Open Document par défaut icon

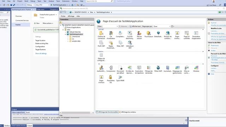pyautogui.click(x=120, y=70)
